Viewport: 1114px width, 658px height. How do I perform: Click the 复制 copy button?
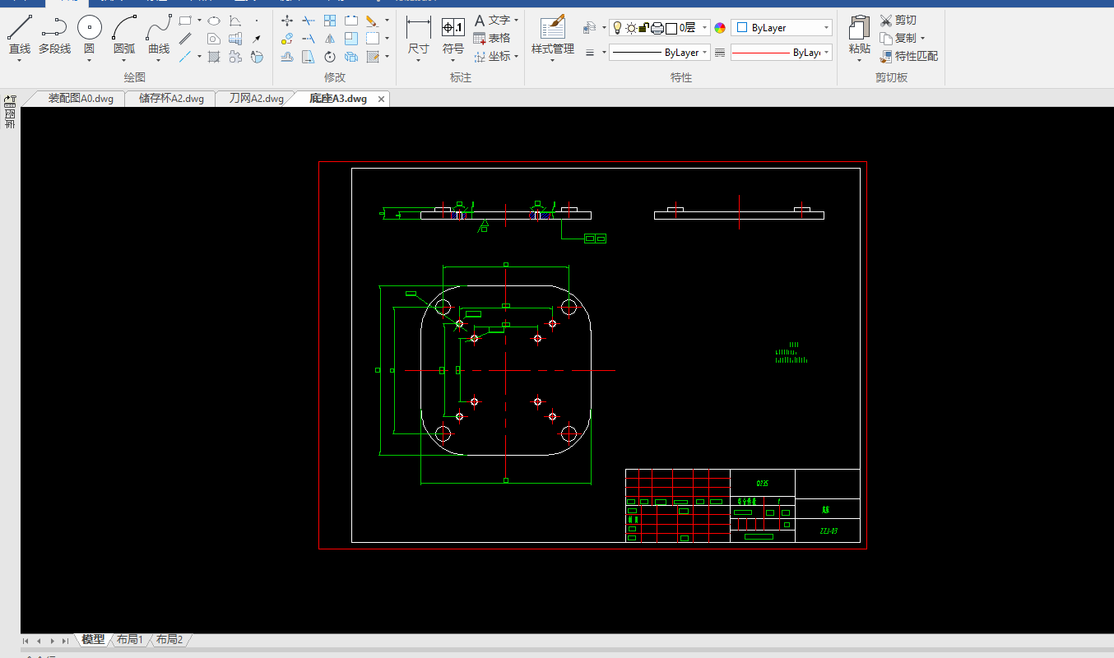pyautogui.click(x=898, y=38)
